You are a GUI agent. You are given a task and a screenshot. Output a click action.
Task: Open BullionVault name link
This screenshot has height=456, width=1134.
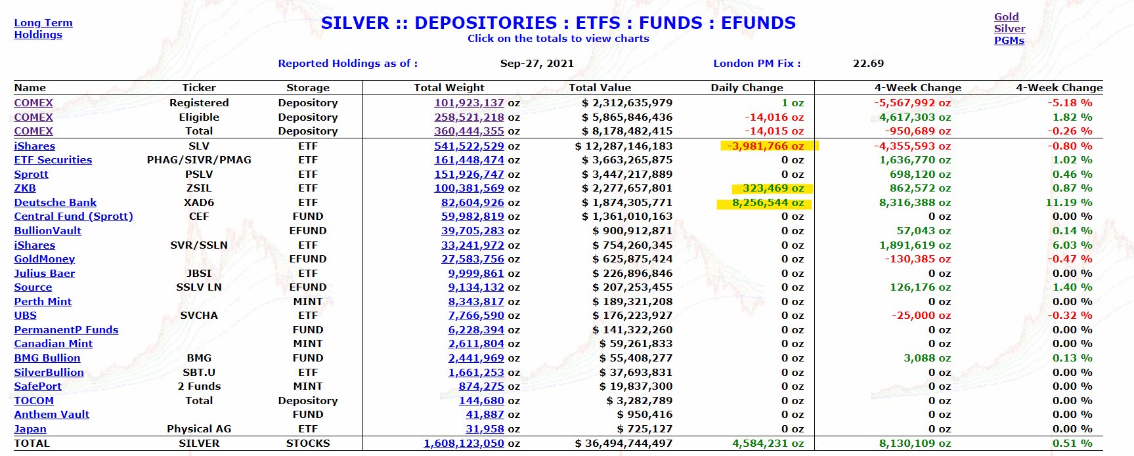(x=48, y=231)
